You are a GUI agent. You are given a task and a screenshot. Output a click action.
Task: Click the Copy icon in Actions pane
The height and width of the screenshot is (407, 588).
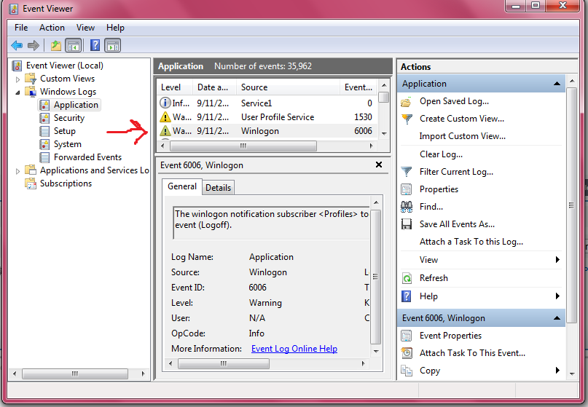click(407, 371)
